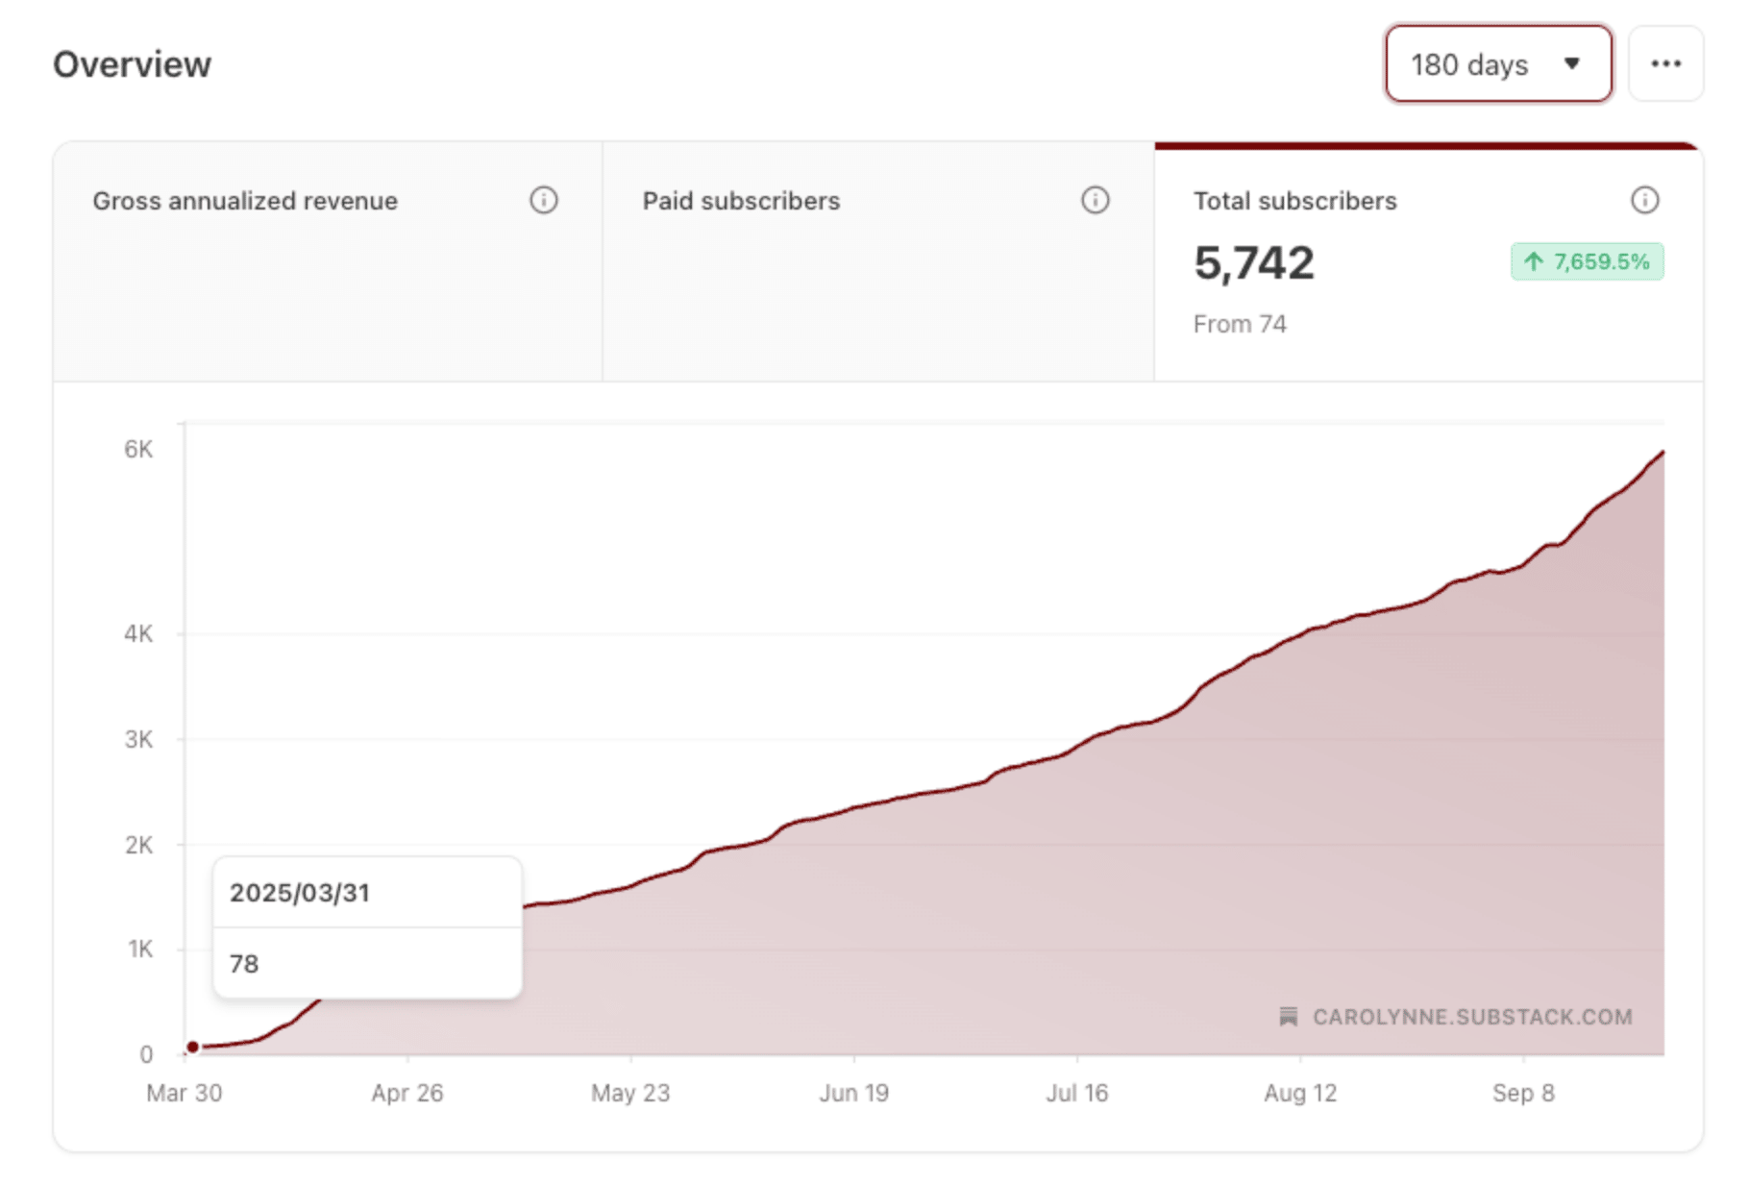Screen dimensions: 1749x1184
Task: Click info icon for Gross annualized revenue
Action: click(x=544, y=200)
